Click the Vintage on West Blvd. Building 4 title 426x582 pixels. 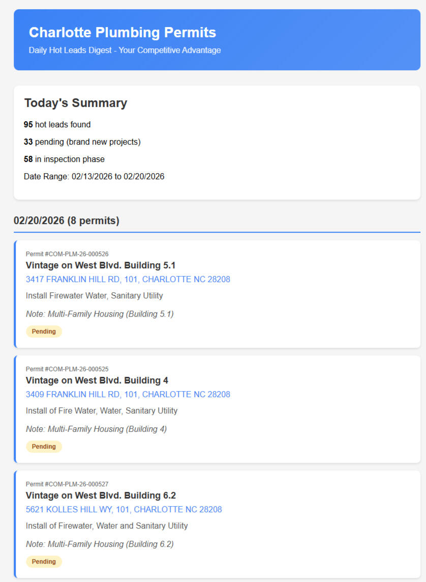click(97, 380)
